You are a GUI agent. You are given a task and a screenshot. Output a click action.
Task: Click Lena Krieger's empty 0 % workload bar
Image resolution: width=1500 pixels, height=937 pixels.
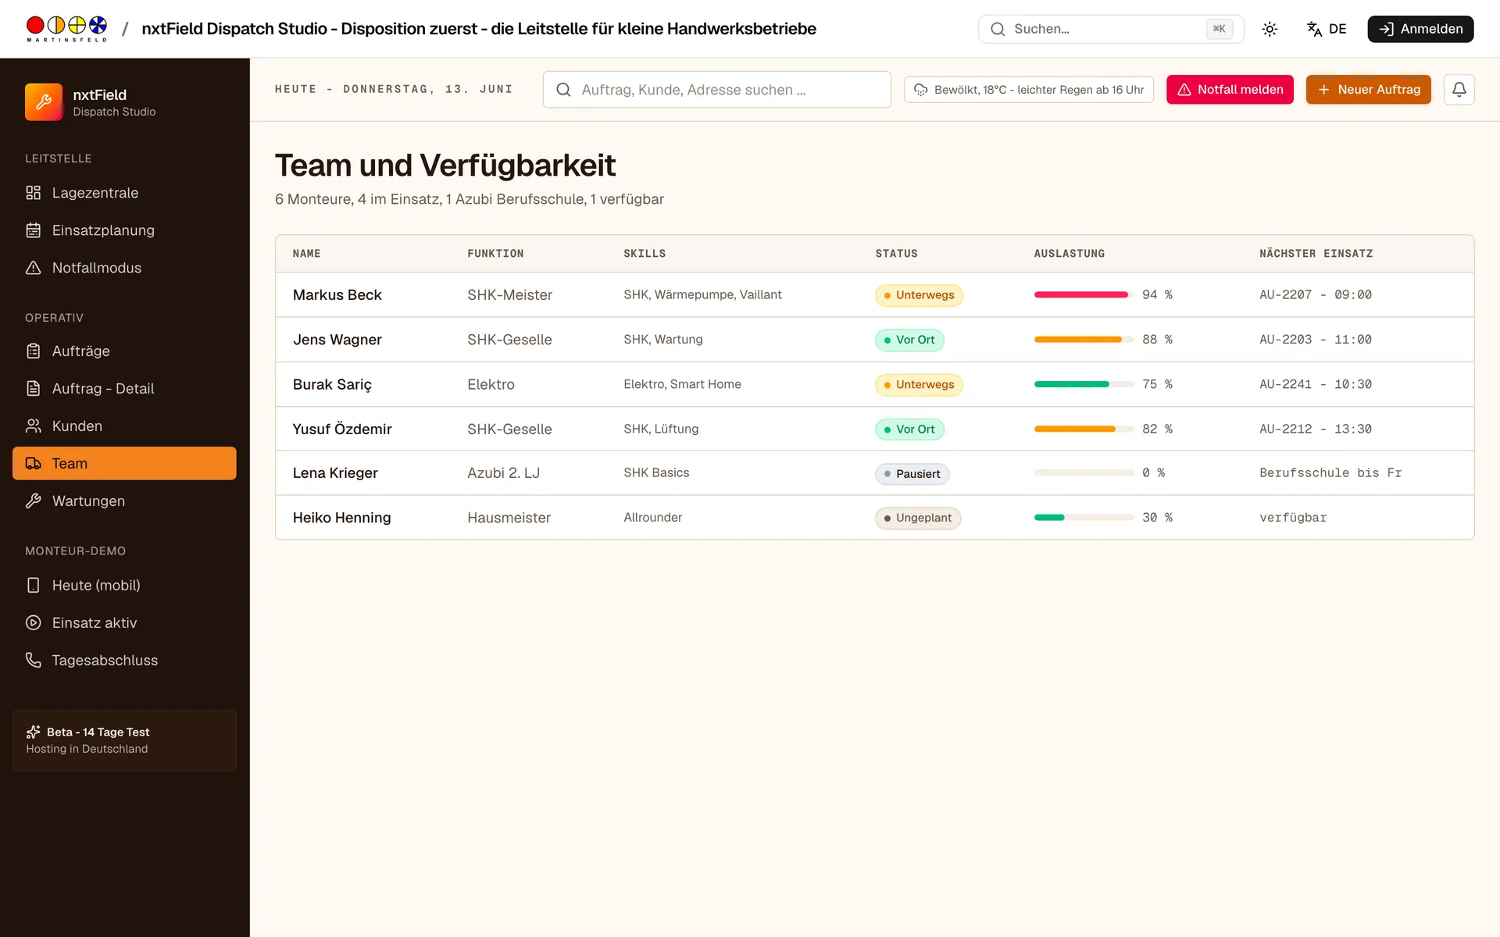1084,472
